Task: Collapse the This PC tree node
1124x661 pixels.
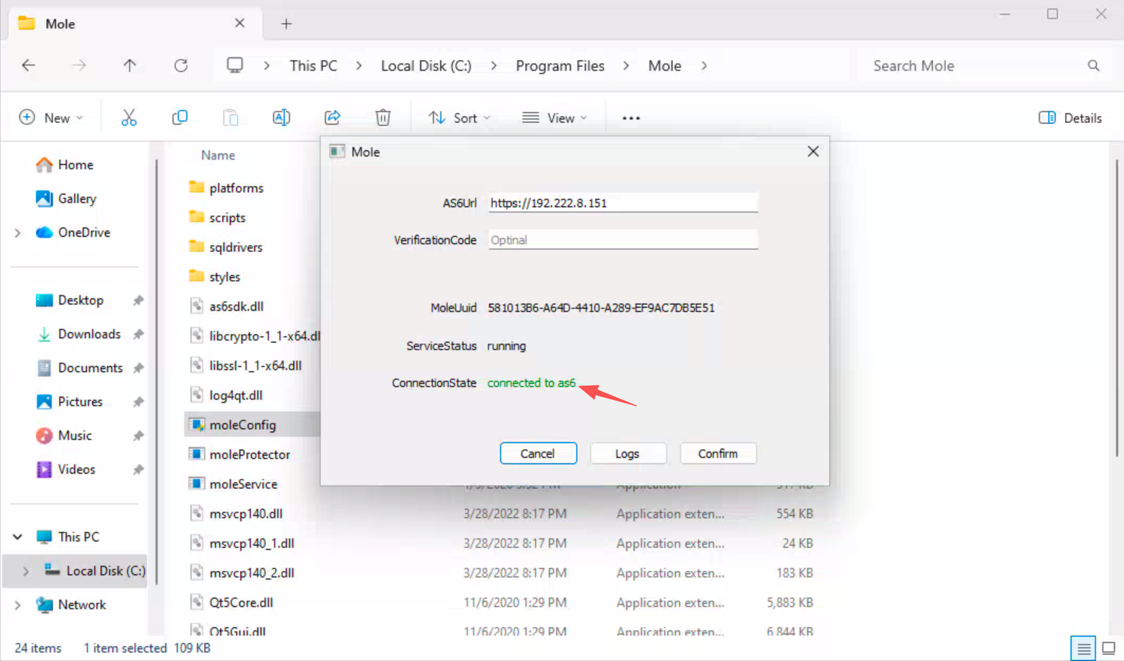Action: tap(17, 537)
